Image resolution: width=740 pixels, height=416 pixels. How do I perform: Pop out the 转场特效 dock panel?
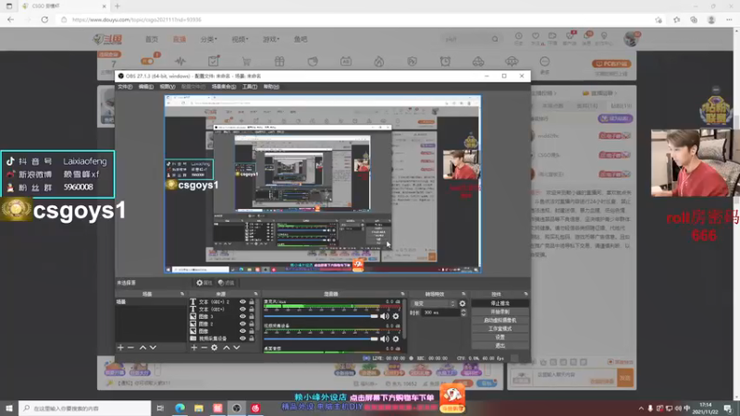[x=463, y=294]
